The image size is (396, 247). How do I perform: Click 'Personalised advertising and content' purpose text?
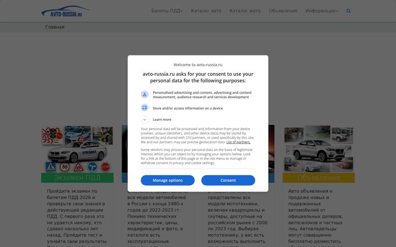pyautogui.click(x=202, y=95)
